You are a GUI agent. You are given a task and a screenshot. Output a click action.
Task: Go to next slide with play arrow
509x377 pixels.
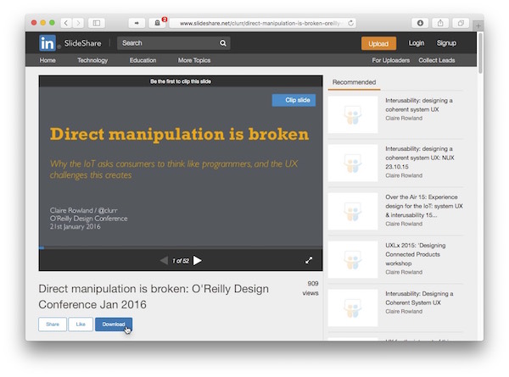tap(197, 260)
